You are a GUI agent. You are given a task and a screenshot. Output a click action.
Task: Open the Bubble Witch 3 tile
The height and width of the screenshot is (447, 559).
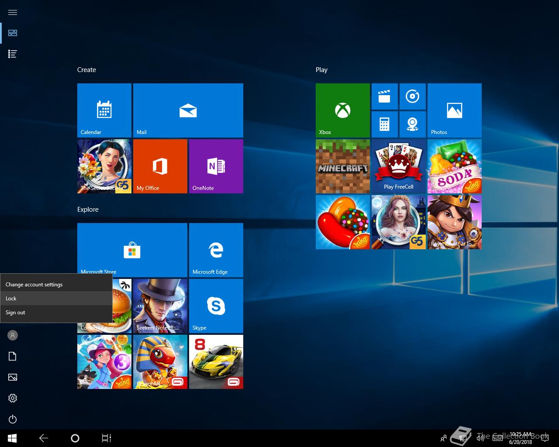(x=104, y=362)
